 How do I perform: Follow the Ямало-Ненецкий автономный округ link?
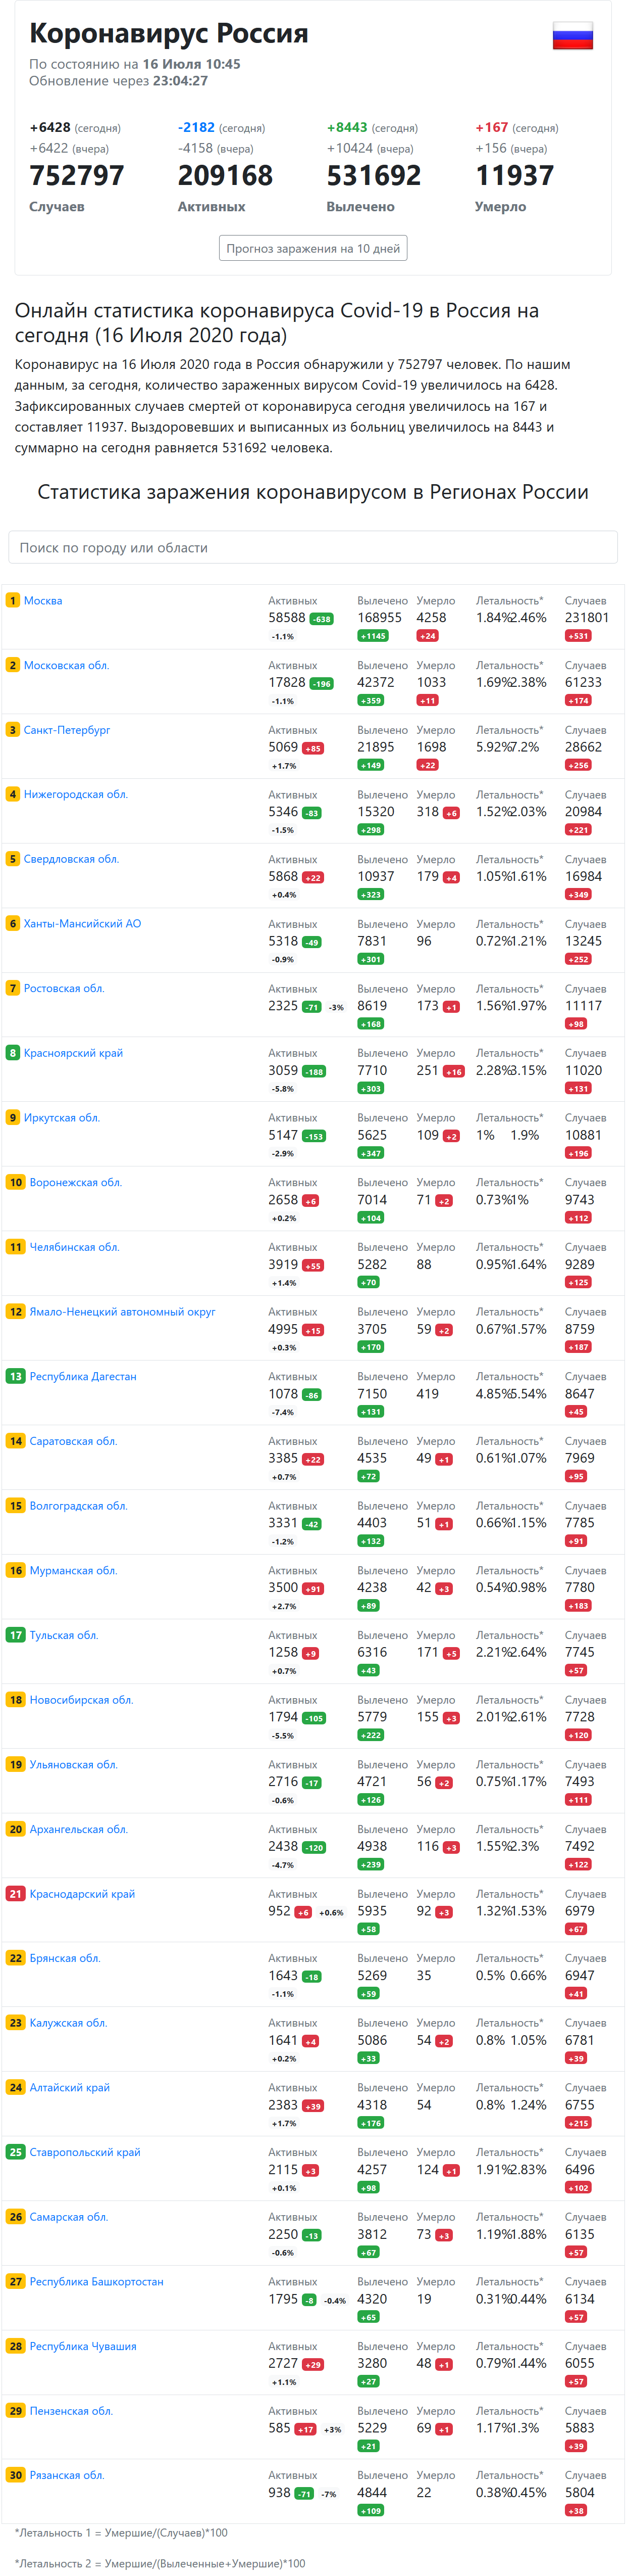[123, 1312]
